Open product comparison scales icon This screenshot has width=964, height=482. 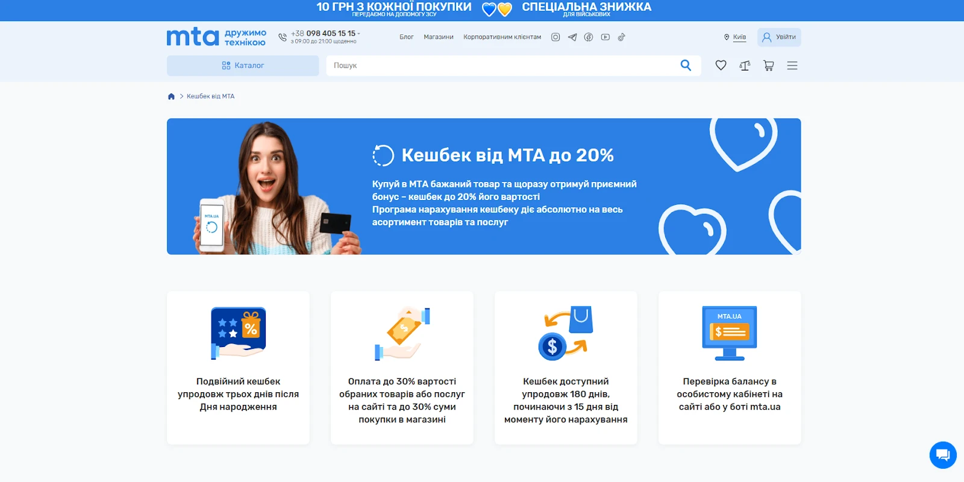tap(745, 66)
